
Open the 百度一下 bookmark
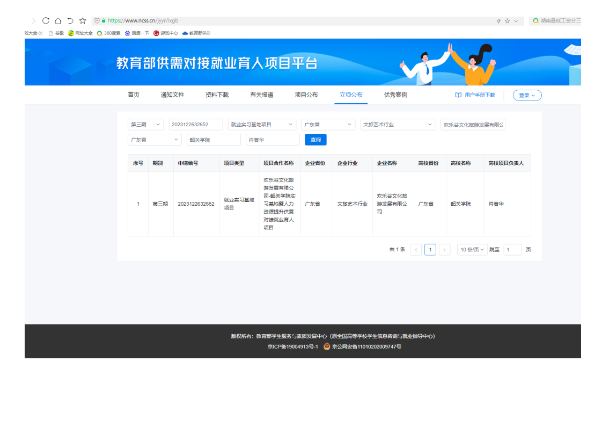[137, 33]
